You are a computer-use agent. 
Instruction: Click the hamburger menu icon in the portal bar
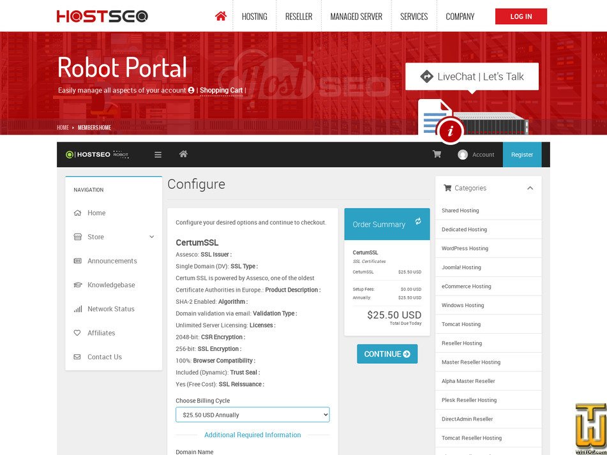pyautogui.click(x=157, y=154)
